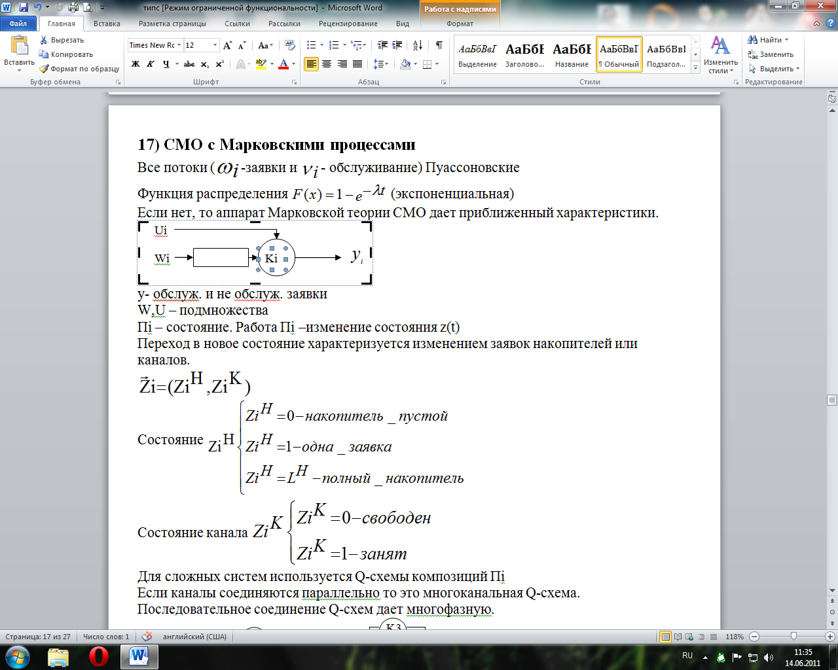Image resolution: width=838 pixels, height=670 pixels.
Task: Click font color red A swatch
Action: coord(283,64)
